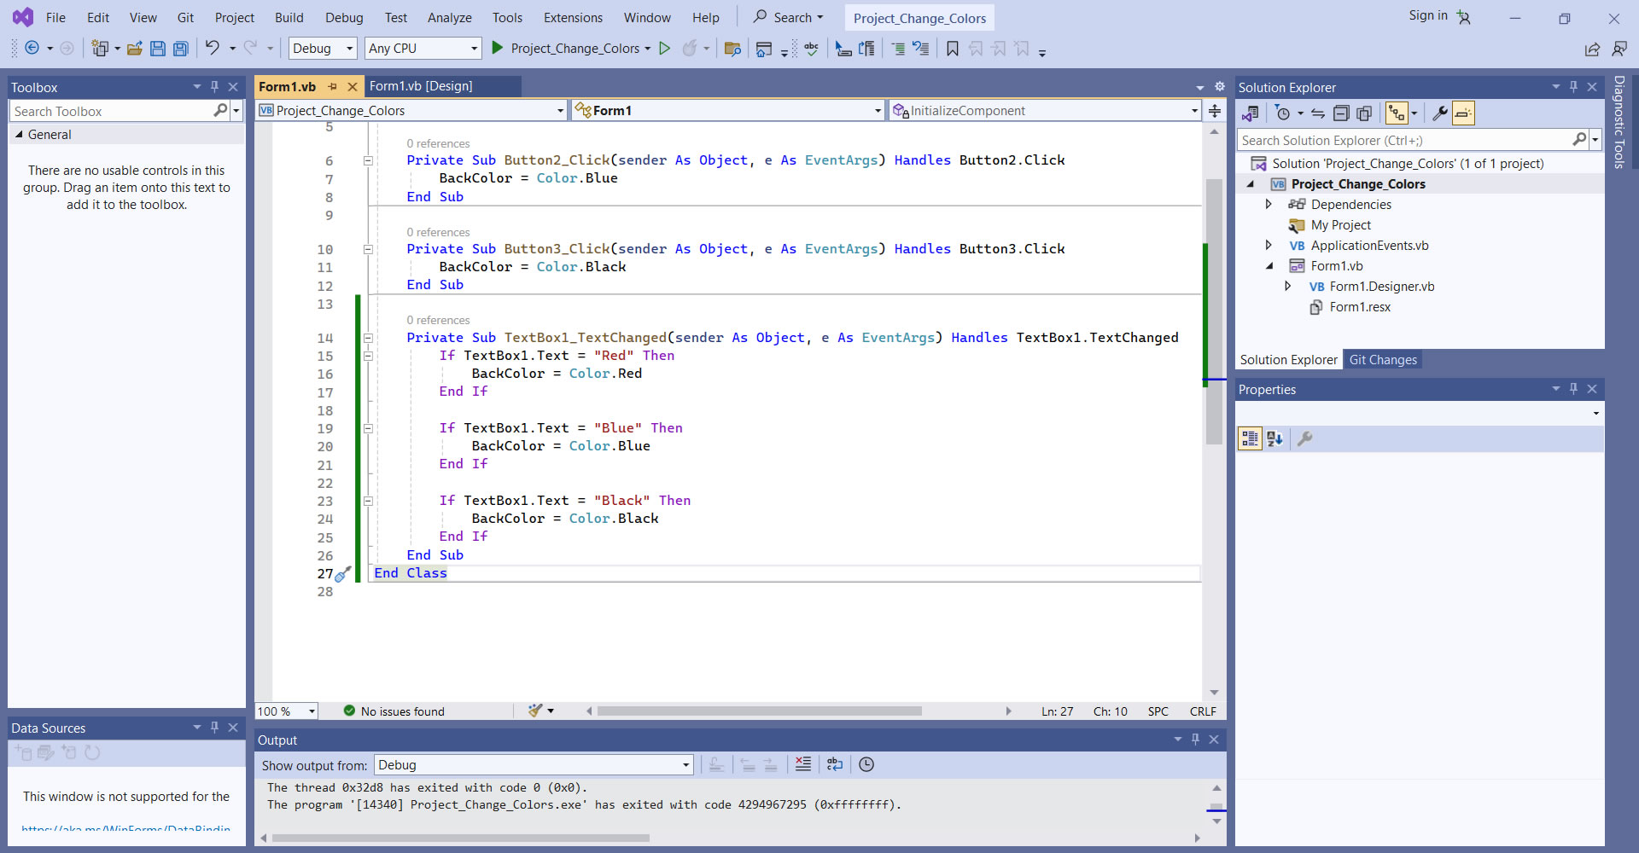Toggle Categorized view in Properties panel
Image resolution: width=1639 pixels, height=853 pixels.
coord(1250,438)
